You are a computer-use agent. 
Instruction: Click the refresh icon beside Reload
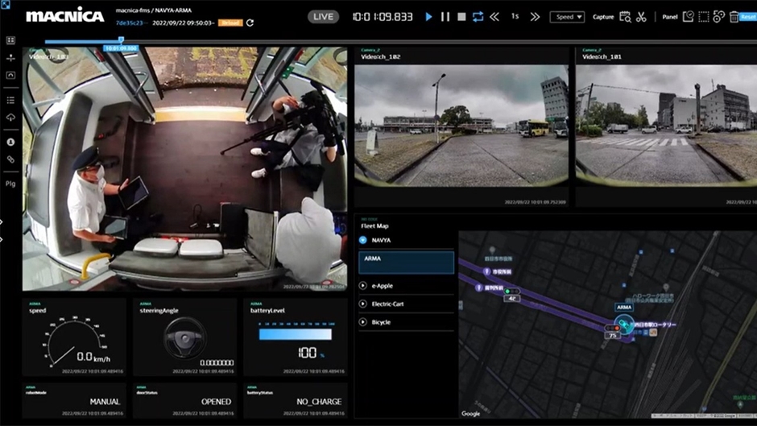coord(250,23)
